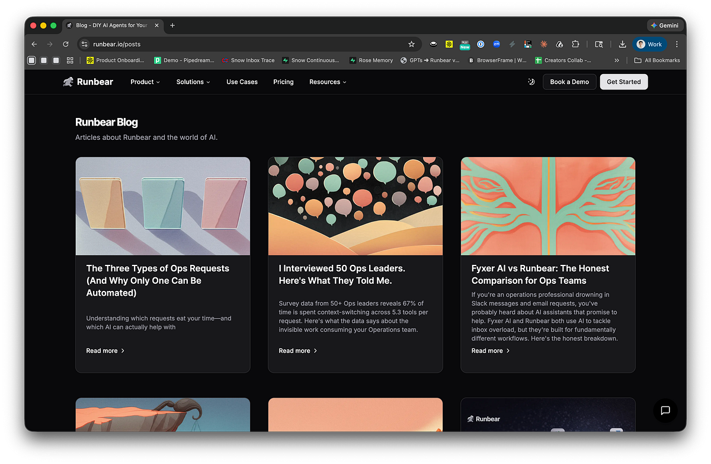This screenshot has width=711, height=464.
Task: Expand the Resources dropdown menu
Action: point(328,82)
